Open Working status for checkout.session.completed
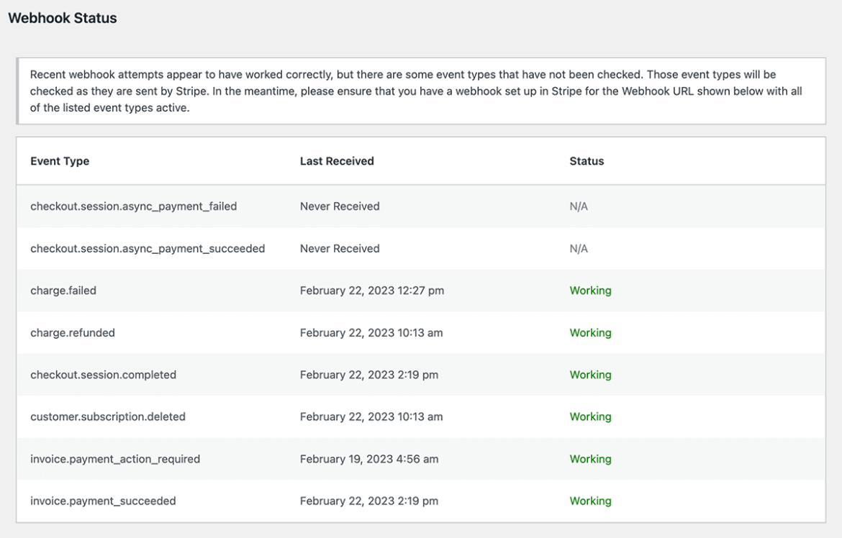 (x=590, y=374)
